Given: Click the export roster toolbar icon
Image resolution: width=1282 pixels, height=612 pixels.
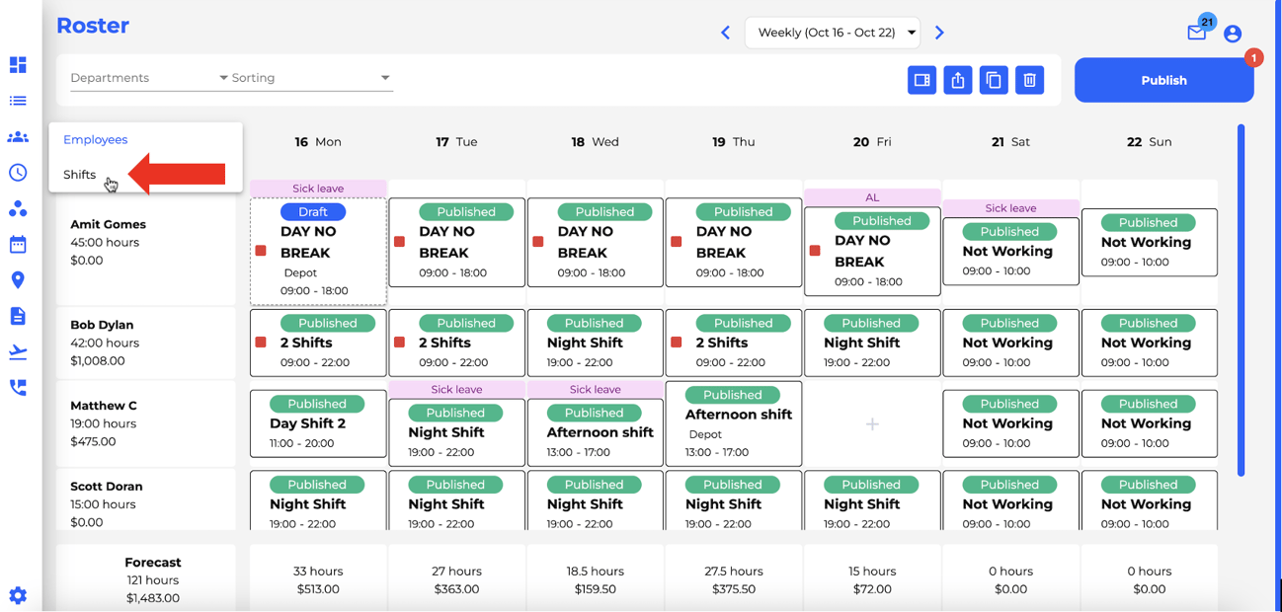Looking at the screenshot, I should [x=957, y=80].
